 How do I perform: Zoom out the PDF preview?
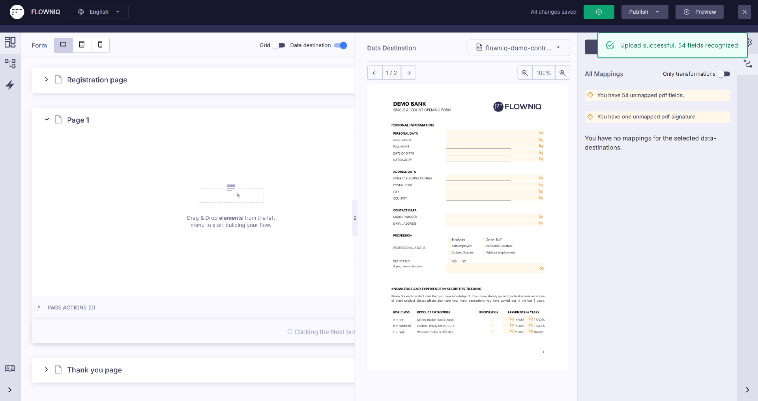(x=525, y=73)
